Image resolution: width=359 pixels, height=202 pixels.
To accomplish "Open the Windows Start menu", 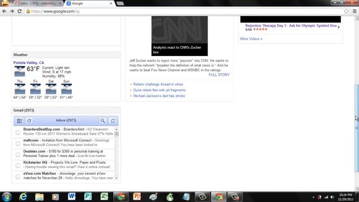I will click(6, 197).
